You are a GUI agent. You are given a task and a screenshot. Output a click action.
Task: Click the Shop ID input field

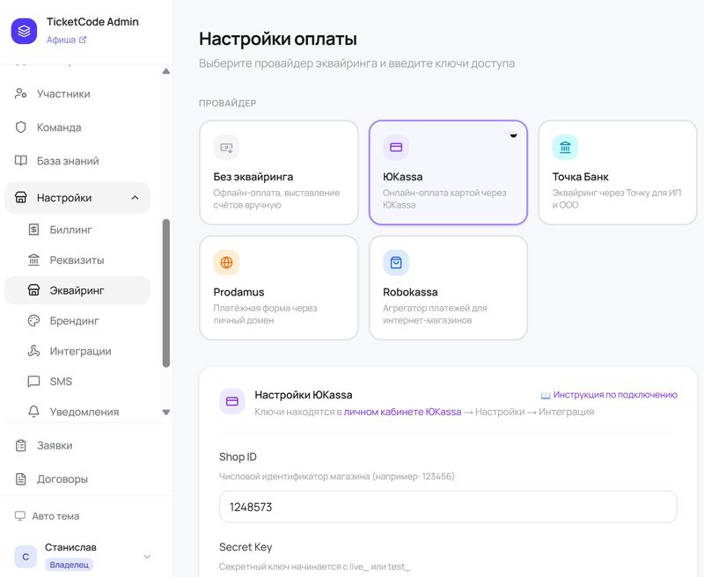[x=448, y=507]
